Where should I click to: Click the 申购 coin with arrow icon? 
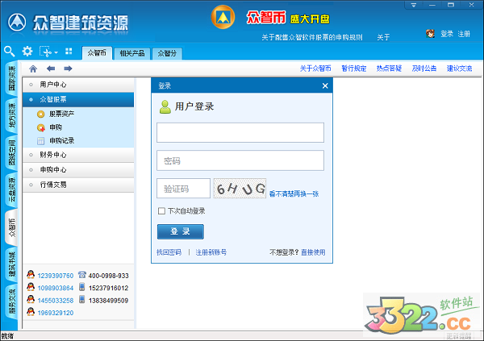(x=41, y=127)
